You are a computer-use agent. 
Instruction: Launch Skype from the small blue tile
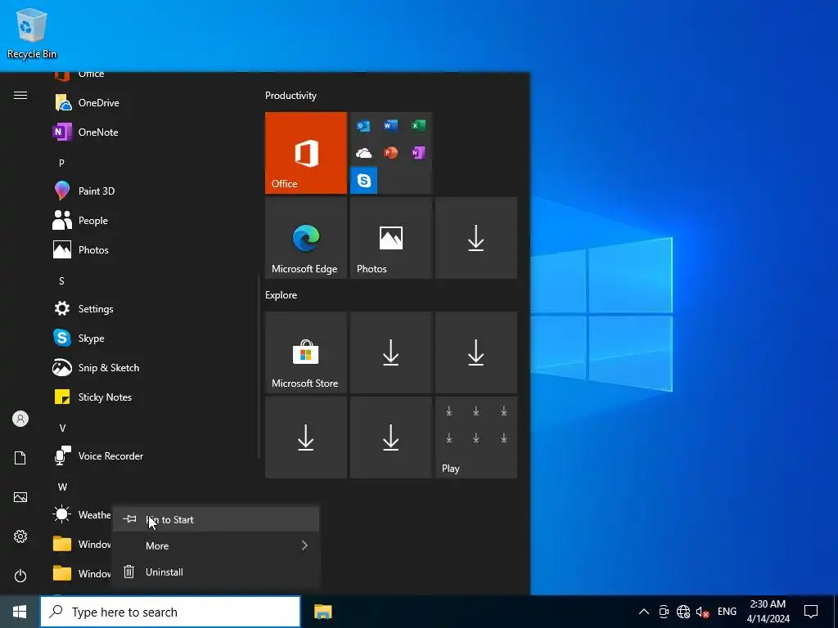click(364, 181)
